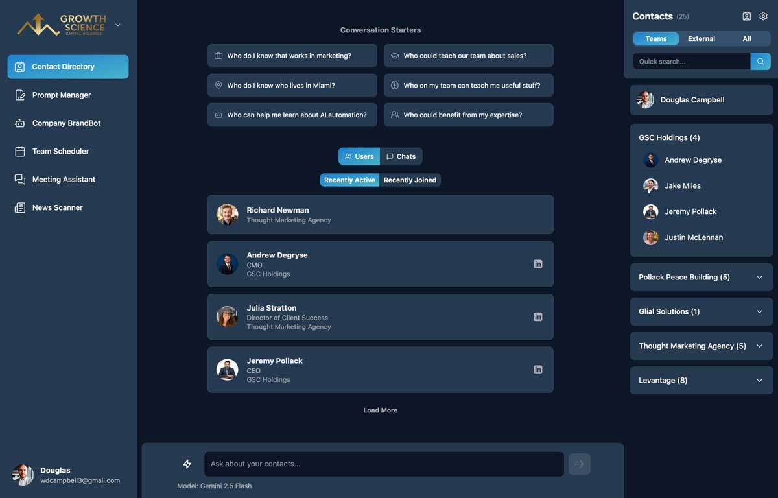
Task: Click 'Who do I know that works in marketing?'
Action: click(x=292, y=56)
